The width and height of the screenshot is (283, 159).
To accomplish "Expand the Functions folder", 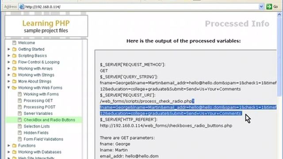I will (x=9, y=145).
